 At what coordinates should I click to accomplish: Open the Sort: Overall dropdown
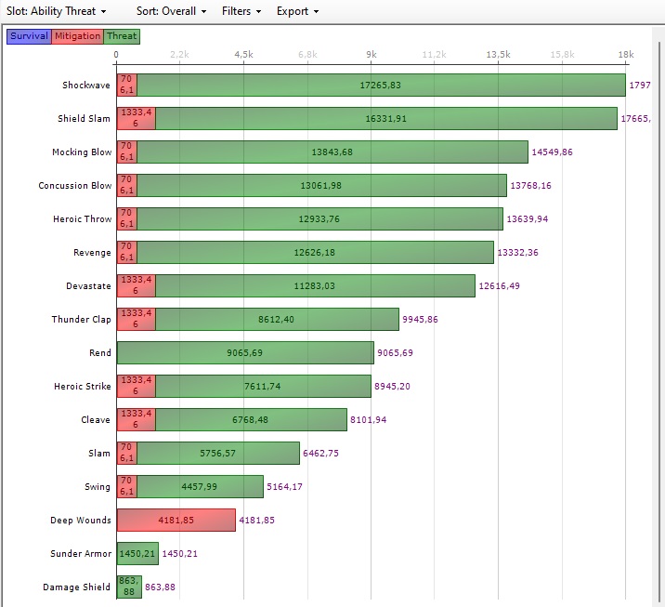click(x=171, y=11)
